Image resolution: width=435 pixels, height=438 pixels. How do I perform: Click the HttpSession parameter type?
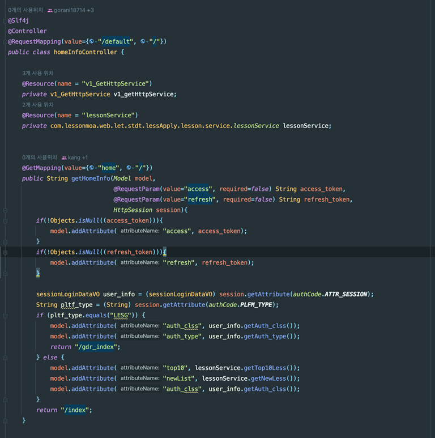(x=133, y=210)
